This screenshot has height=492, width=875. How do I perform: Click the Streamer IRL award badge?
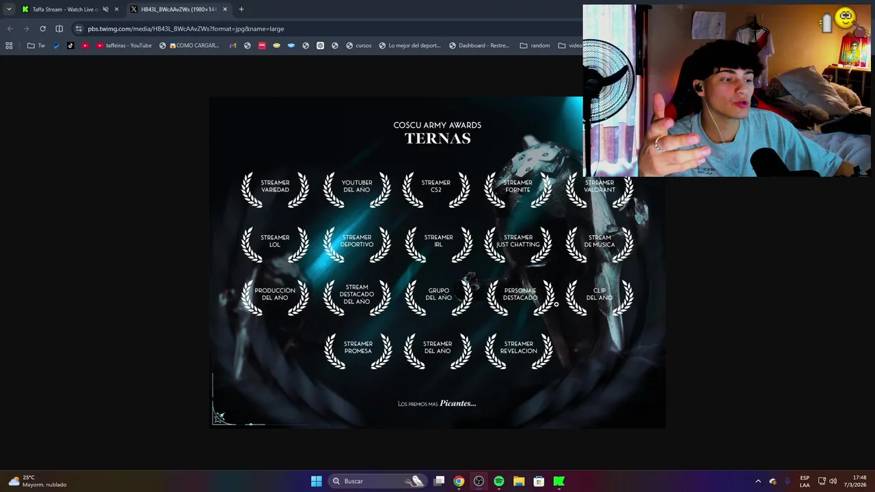click(438, 244)
